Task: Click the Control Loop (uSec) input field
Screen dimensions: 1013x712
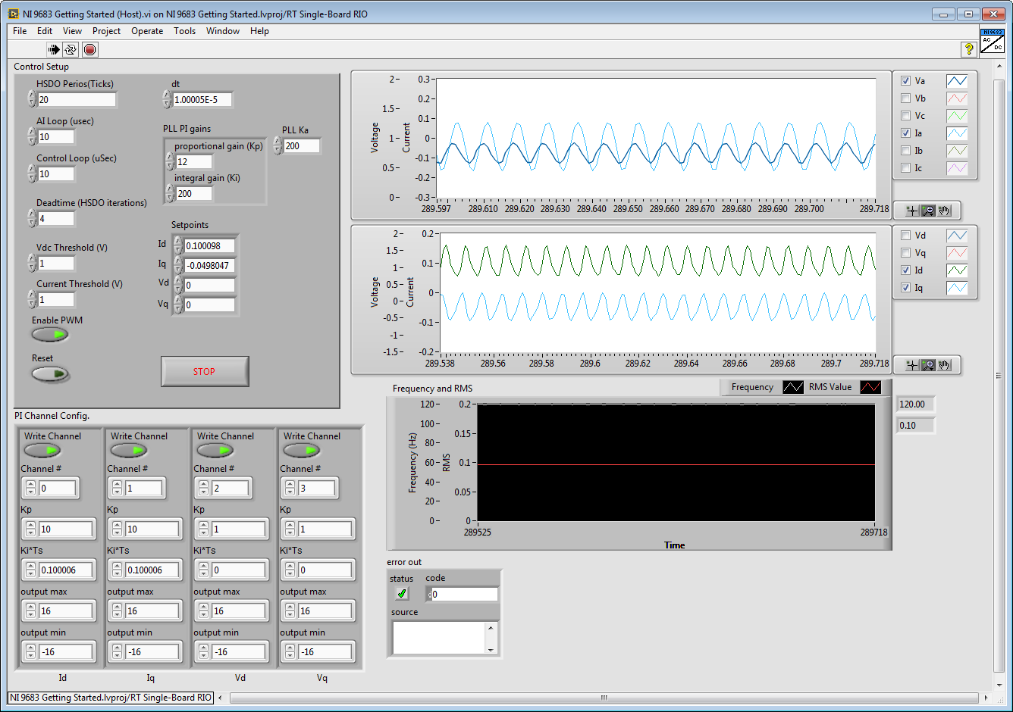Action: tap(55, 174)
